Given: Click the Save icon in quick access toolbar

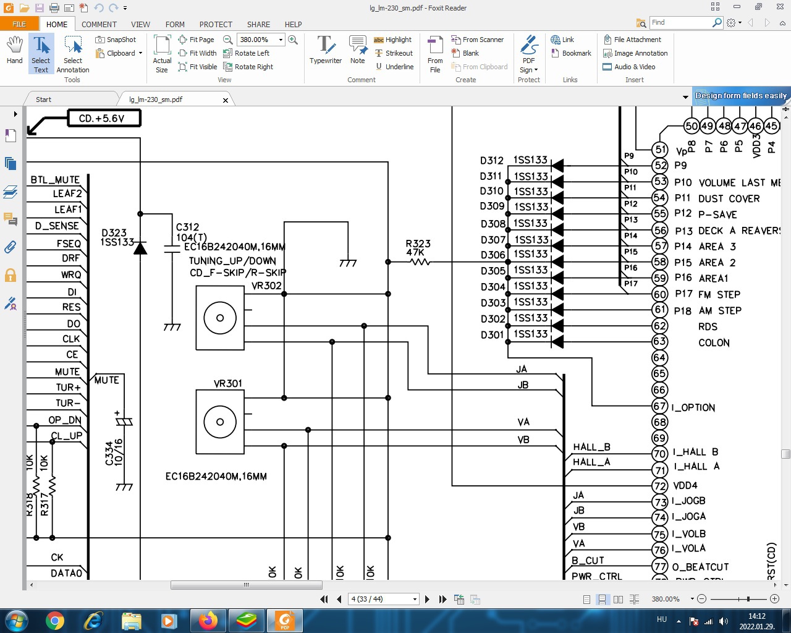Looking at the screenshot, I should (39, 8).
